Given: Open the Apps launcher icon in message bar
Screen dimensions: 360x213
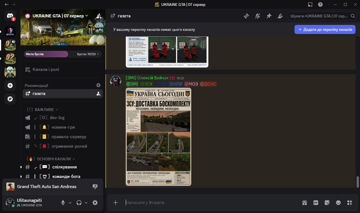Looking at the screenshot, I should pos(350,203).
